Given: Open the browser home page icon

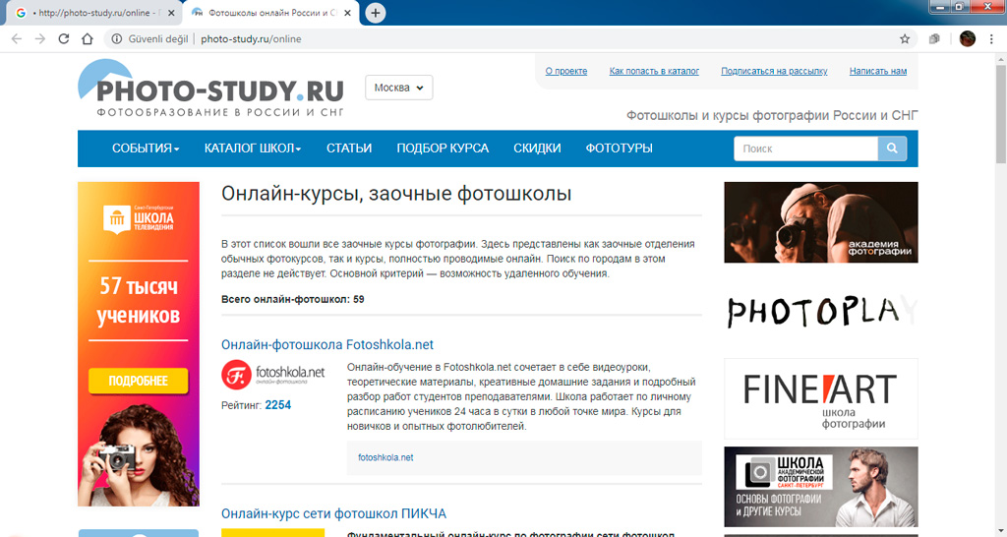Looking at the screenshot, I should coord(88,39).
